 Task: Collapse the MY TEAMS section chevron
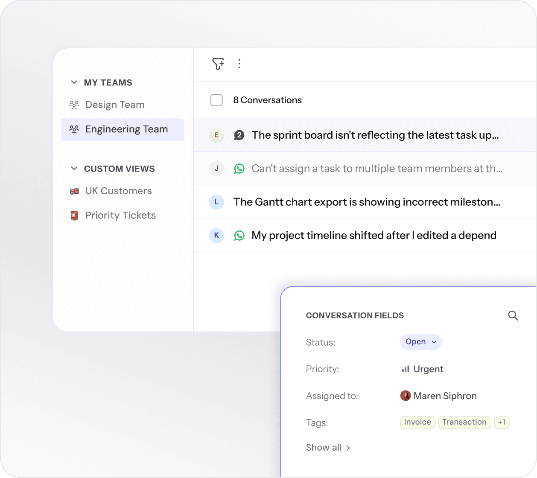click(x=74, y=82)
